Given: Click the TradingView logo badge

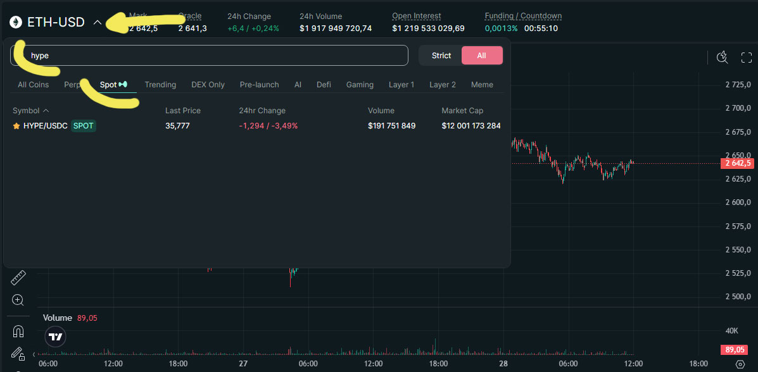Looking at the screenshot, I should (x=56, y=337).
